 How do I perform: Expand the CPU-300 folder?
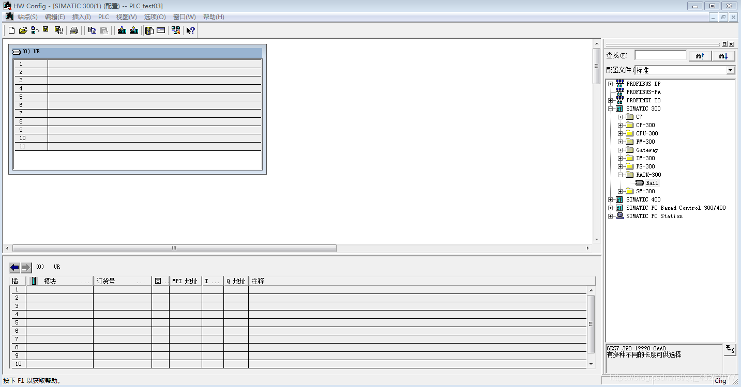(621, 133)
